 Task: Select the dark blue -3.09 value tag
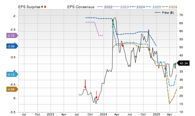(x=12, y=46)
